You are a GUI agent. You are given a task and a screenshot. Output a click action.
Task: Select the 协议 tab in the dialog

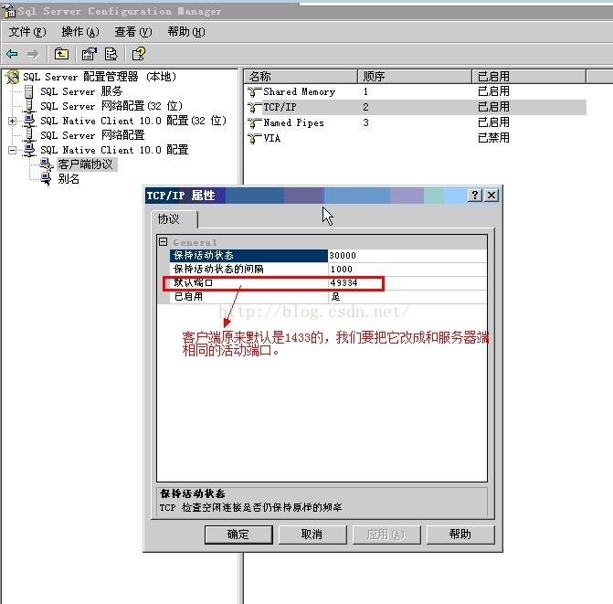174,219
